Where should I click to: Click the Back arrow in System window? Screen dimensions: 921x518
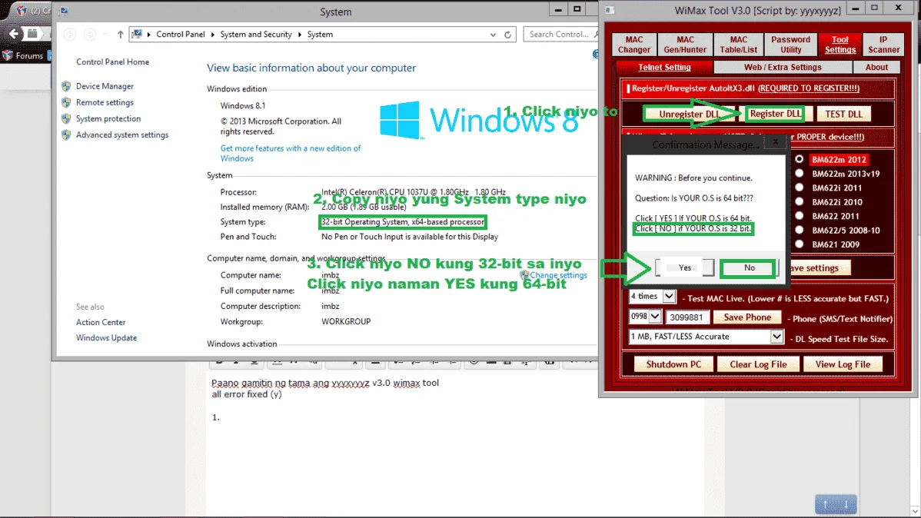(70, 35)
